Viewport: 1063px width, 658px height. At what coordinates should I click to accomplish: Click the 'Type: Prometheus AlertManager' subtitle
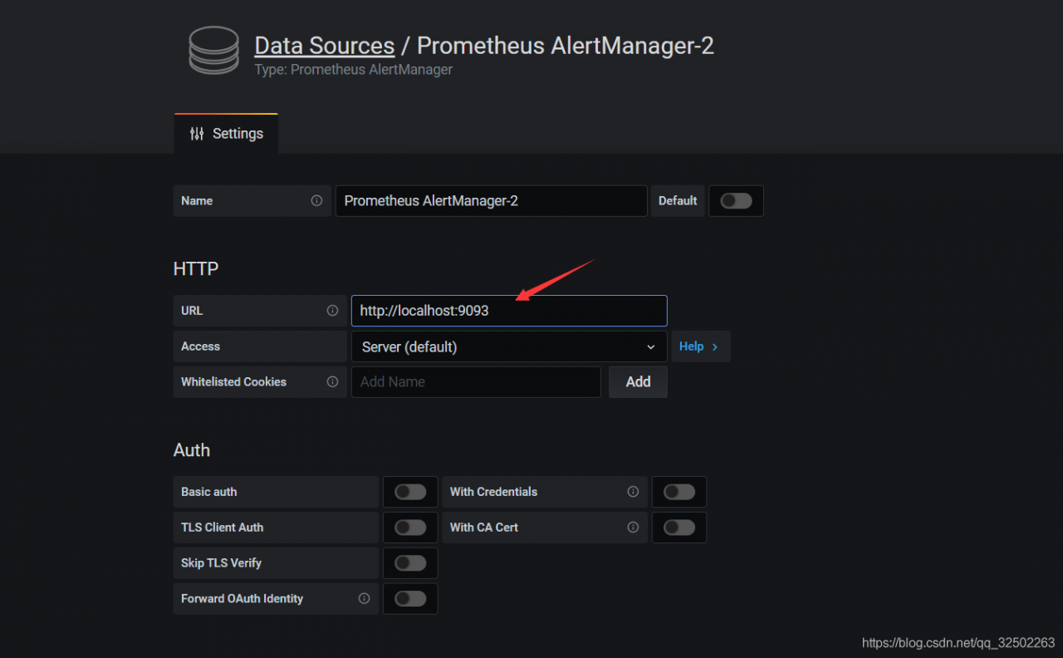pyautogui.click(x=353, y=70)
